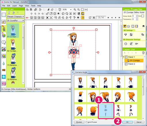Image resolution: width=147 pixels, height=126 pixels.
Task: Open the Preset Character dropdown
Action: coord(16,16)
